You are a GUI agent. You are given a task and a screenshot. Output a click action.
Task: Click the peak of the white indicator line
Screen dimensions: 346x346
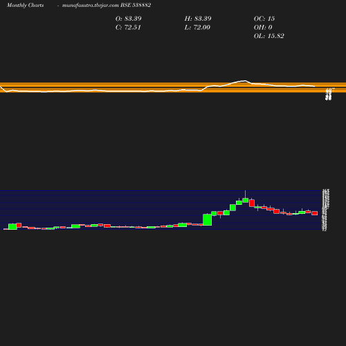pos(245,81)
